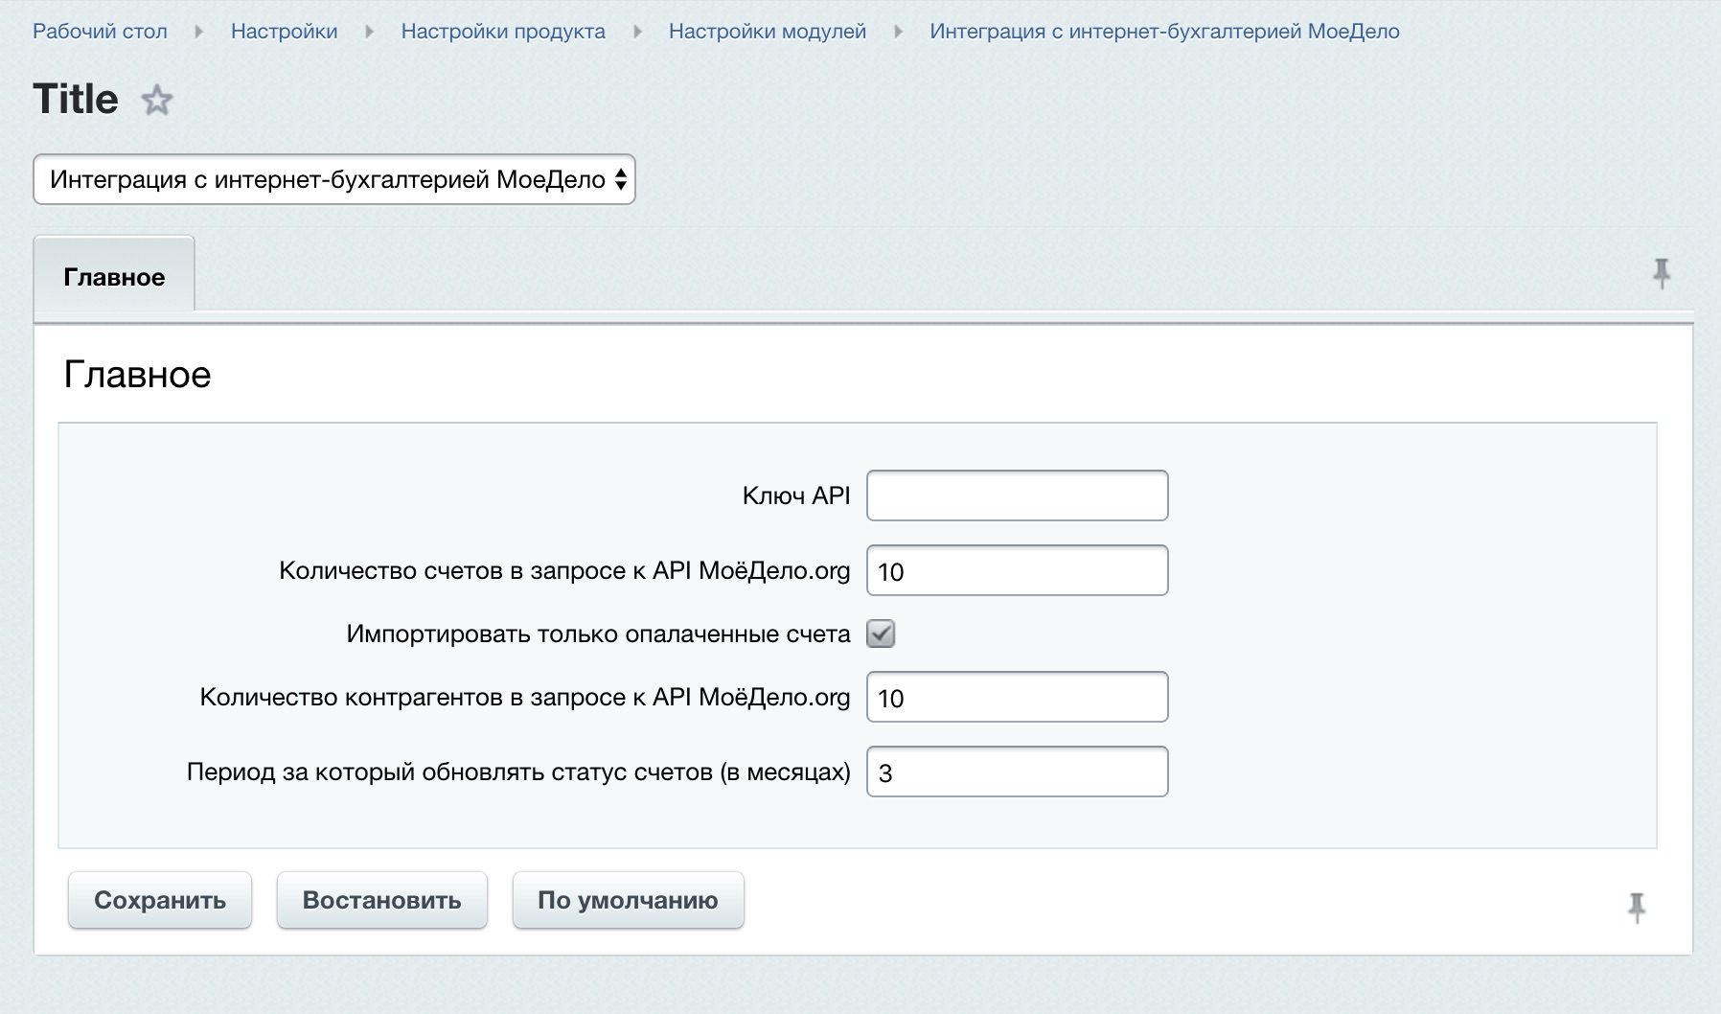This screenshot has height=1014, width=1721.
Task: Mark page as favorite with star icon
Action: click(155, 99)
